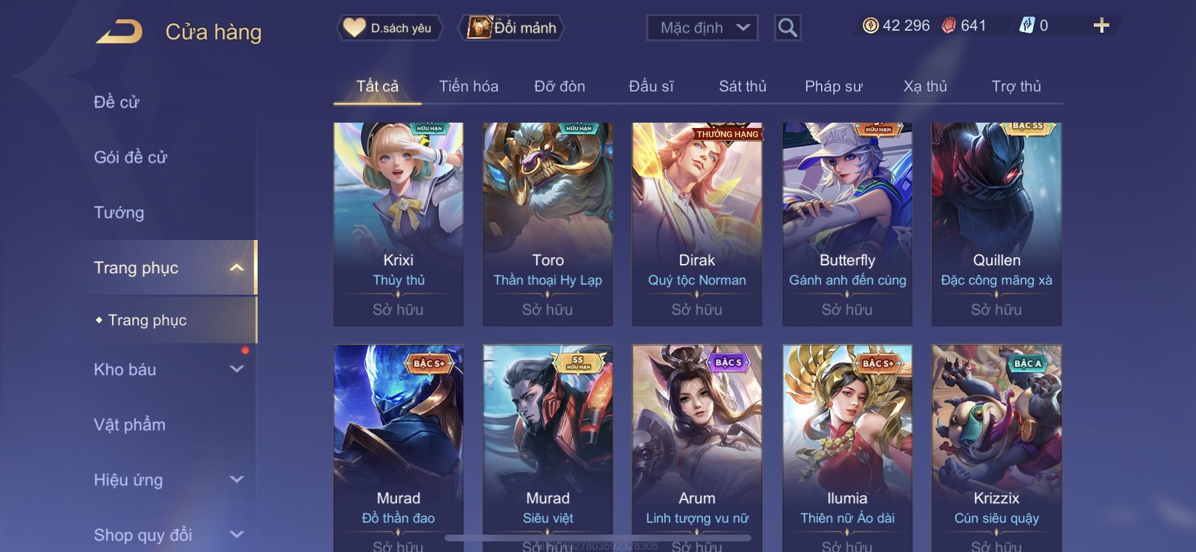The width and height of the screenshot is (1196, 552).
Task: Tap the red ruby currency icon
Action: (x=948, y=25)
